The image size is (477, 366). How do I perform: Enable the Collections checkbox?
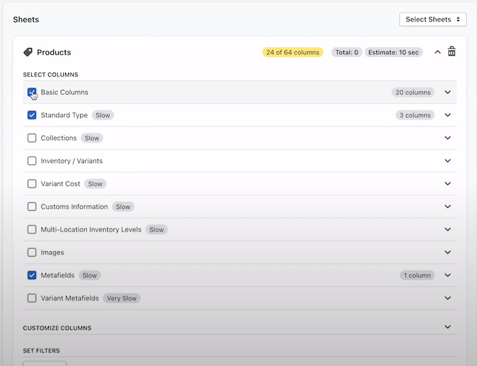(x=32, y=138)
